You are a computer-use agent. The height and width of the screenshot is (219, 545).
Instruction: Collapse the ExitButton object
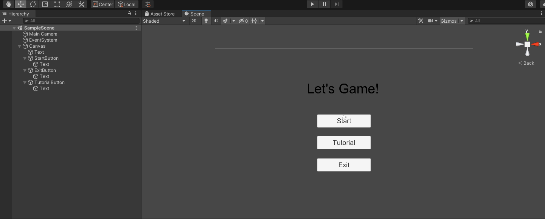tap(25, 70)
